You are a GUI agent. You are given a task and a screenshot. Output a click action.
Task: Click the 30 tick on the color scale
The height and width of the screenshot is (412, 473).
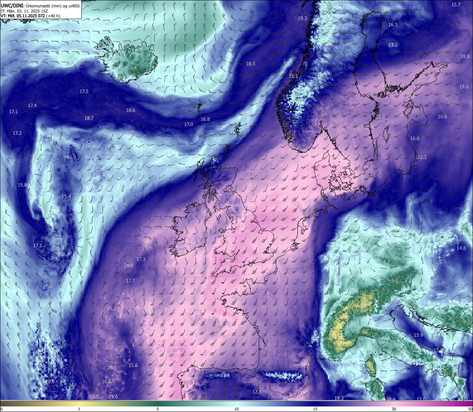tap(394, 409)
